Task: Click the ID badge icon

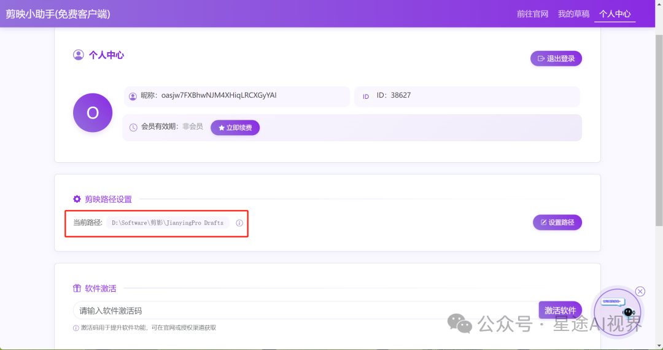Action: pos(366,96)
